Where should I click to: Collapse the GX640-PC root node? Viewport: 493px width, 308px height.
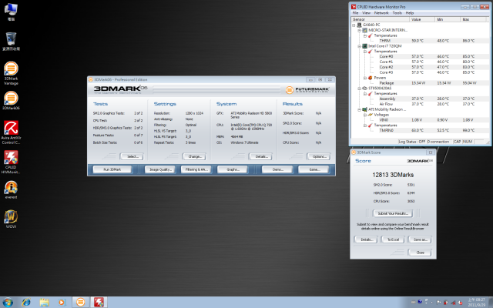click(x=354, y=25)
